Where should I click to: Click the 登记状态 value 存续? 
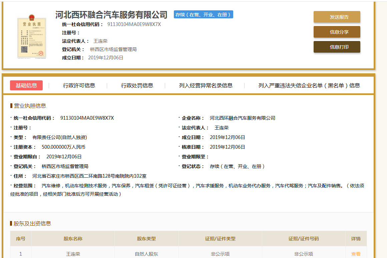[x=237, y=166]
